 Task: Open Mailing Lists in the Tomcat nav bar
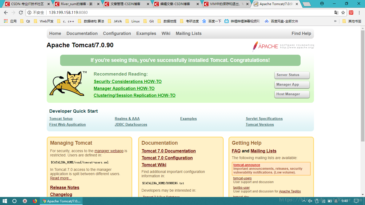(x=189, y=33)
